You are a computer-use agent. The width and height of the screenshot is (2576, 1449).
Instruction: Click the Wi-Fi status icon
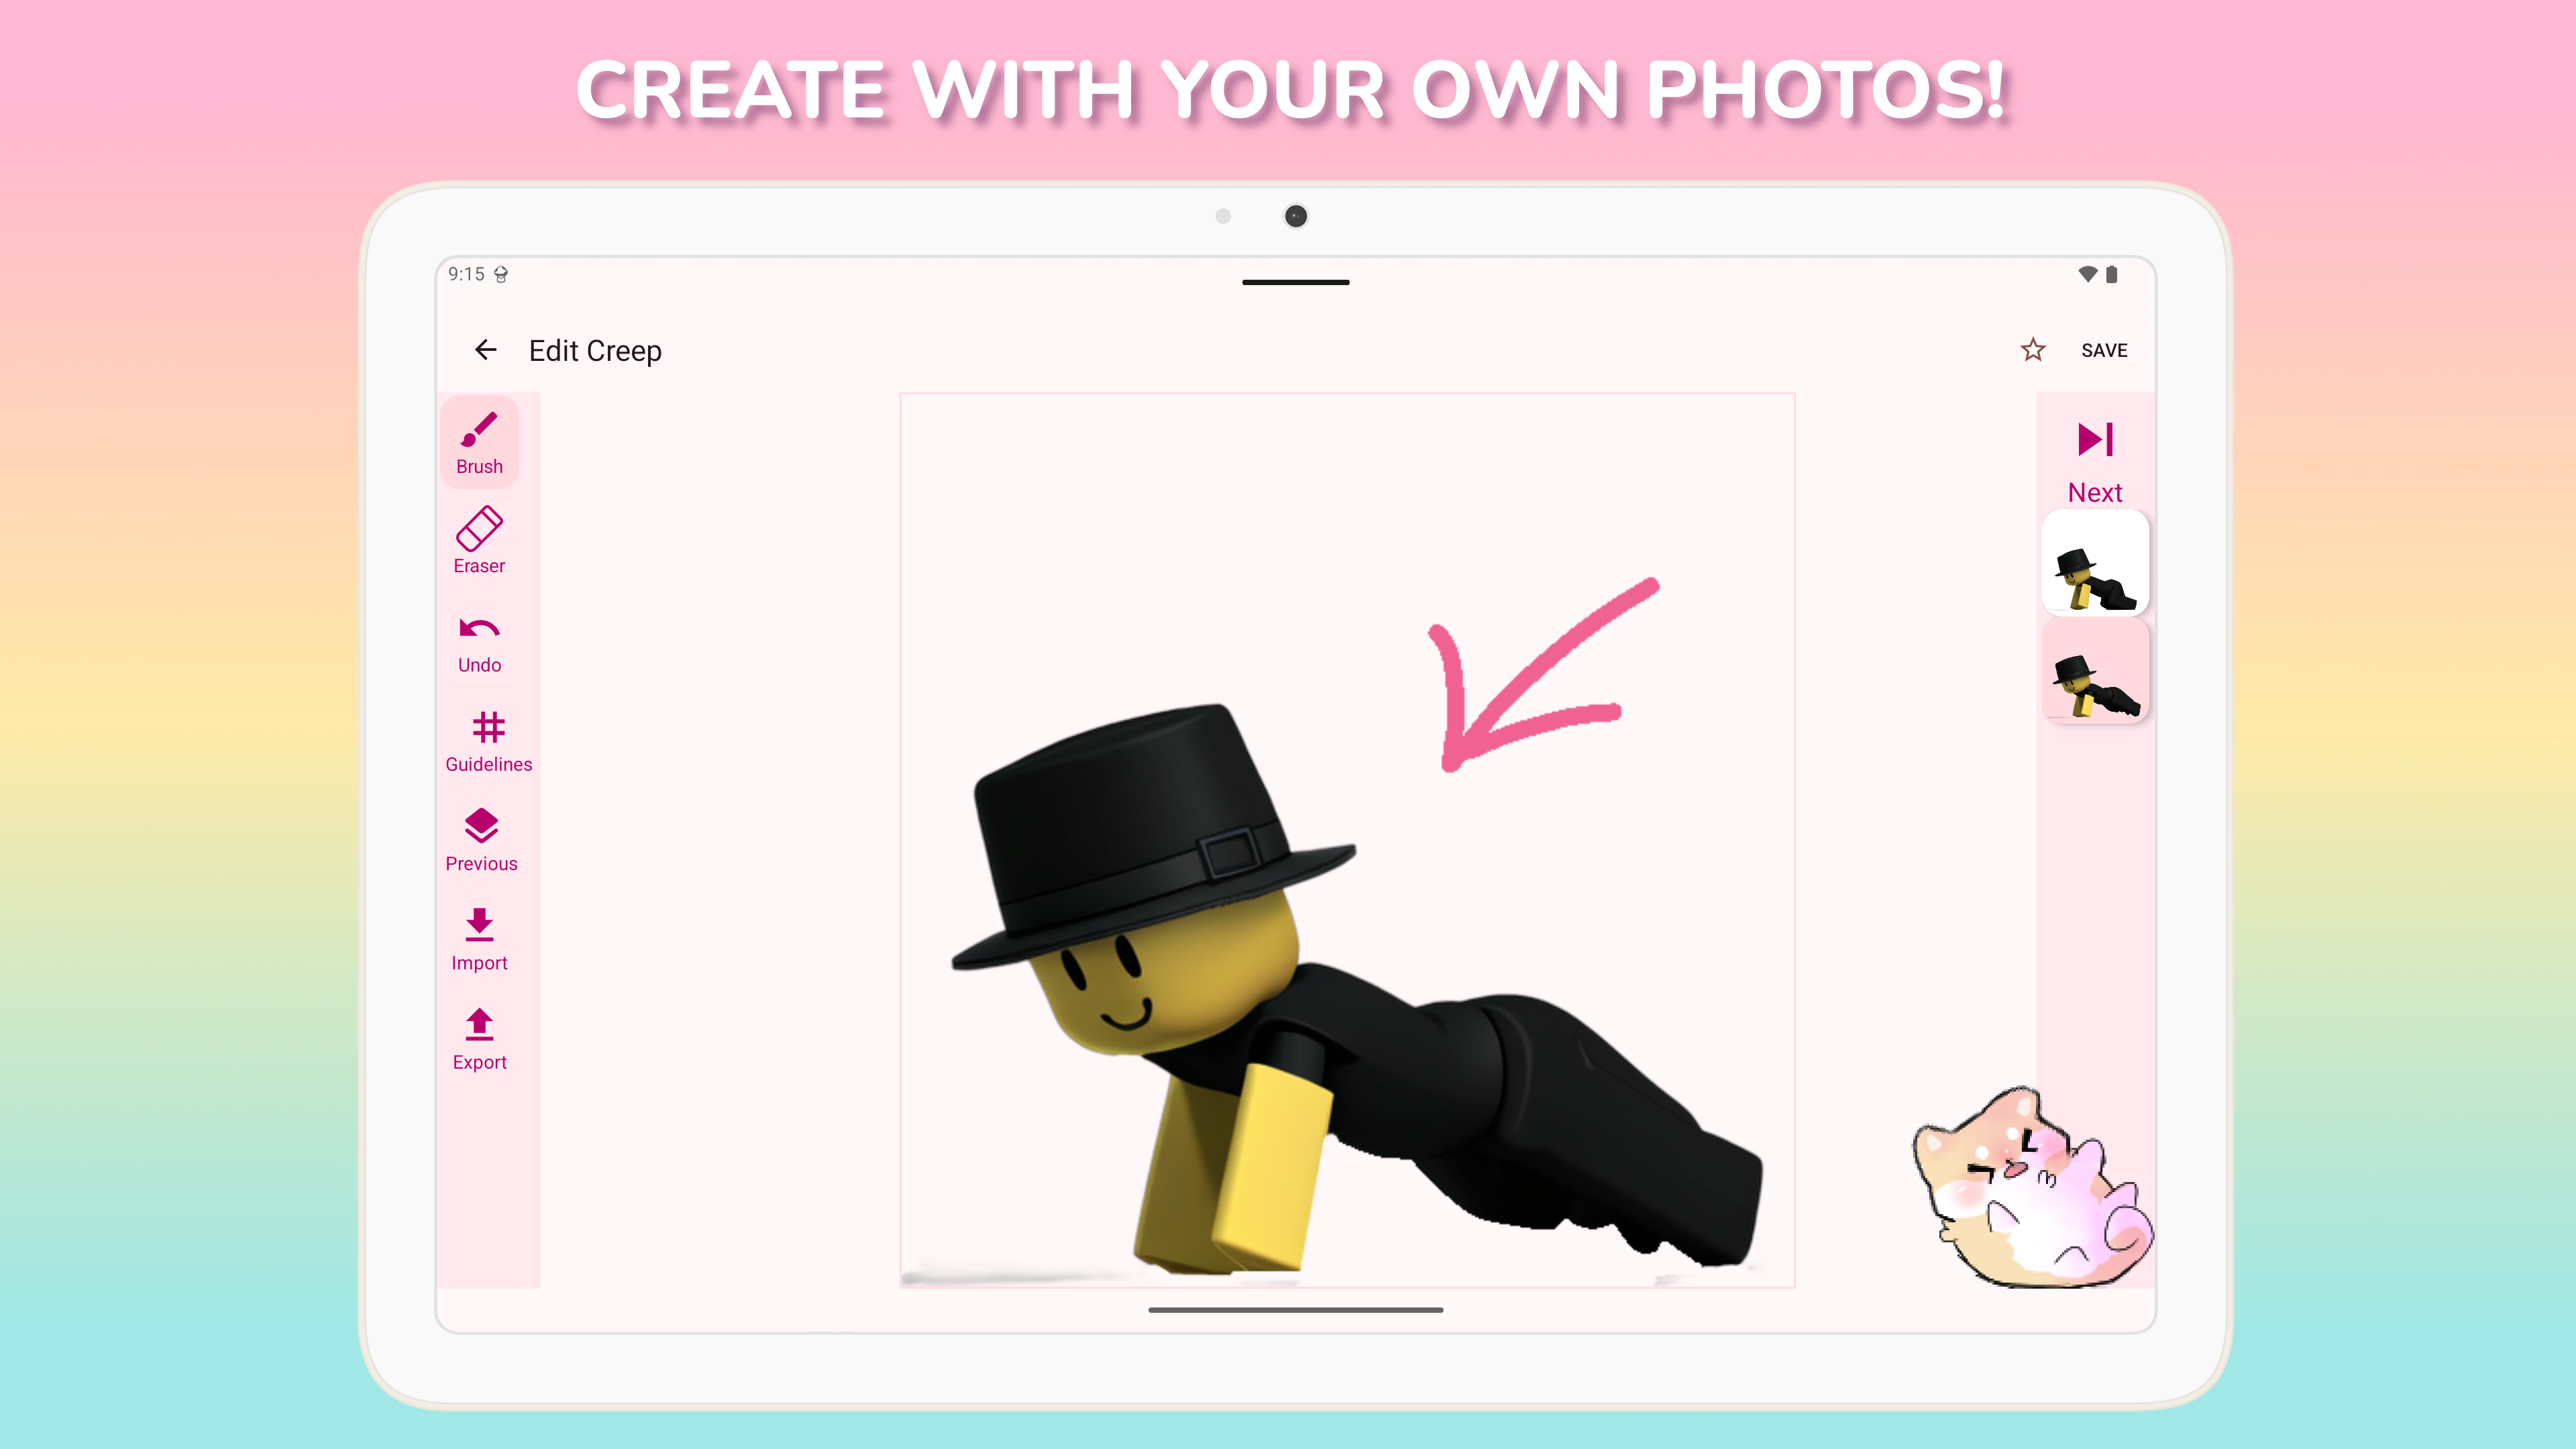(x=2087, y=274)
